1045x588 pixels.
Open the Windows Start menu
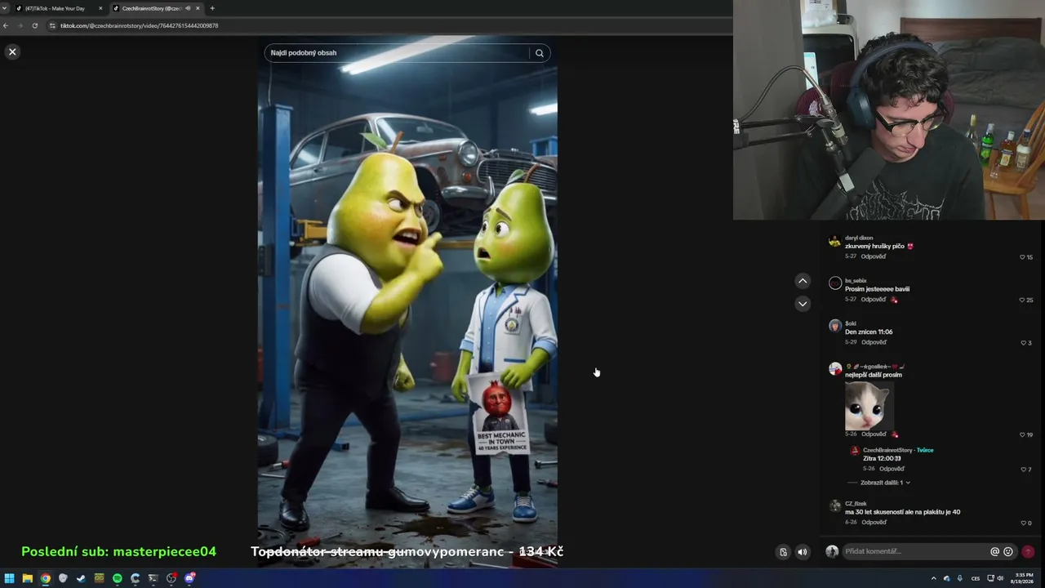[x=9, y=578]
